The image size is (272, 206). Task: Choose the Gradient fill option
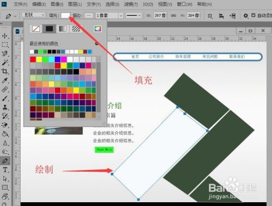tap(63, 29)
